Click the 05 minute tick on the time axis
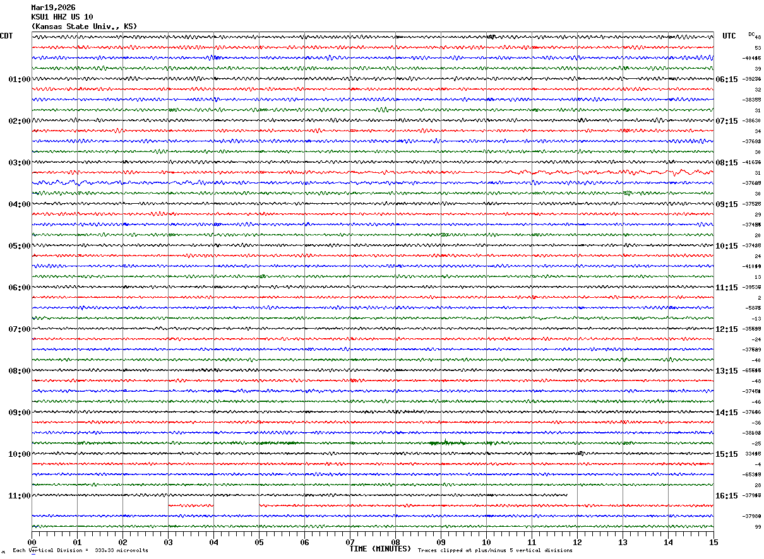 pyautogui.click(x=259, y=542)
